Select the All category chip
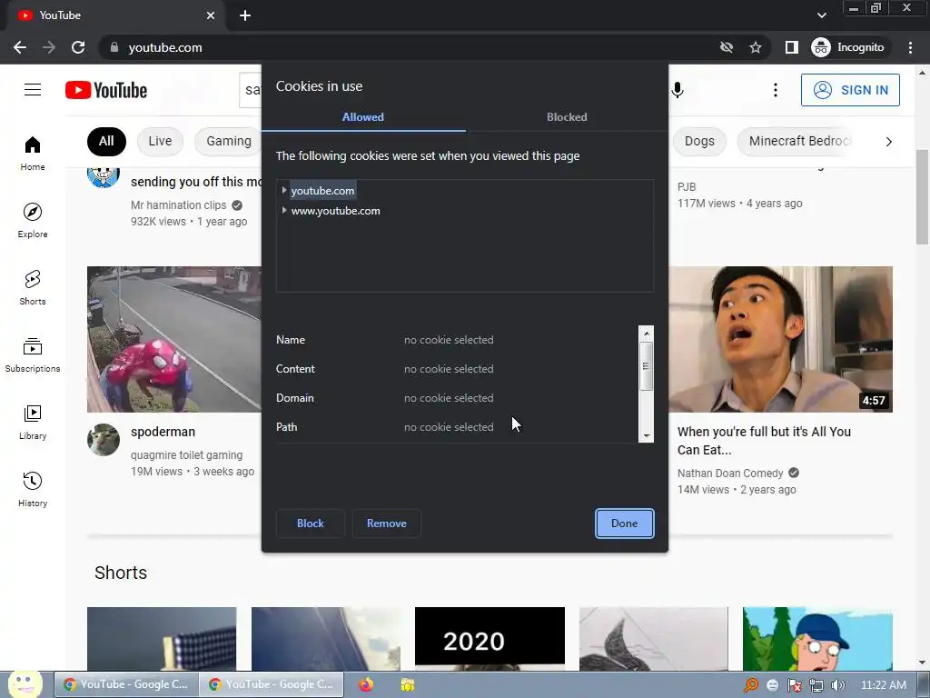930x698 pixels. pyautogui.click(x=106, y=141)
